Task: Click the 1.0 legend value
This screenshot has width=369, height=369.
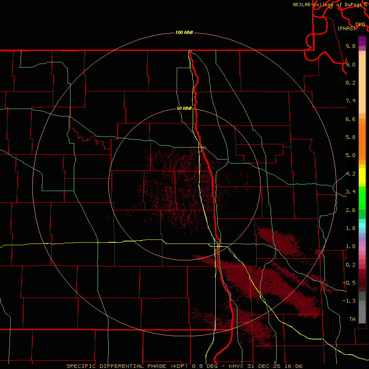Action: 351,246
